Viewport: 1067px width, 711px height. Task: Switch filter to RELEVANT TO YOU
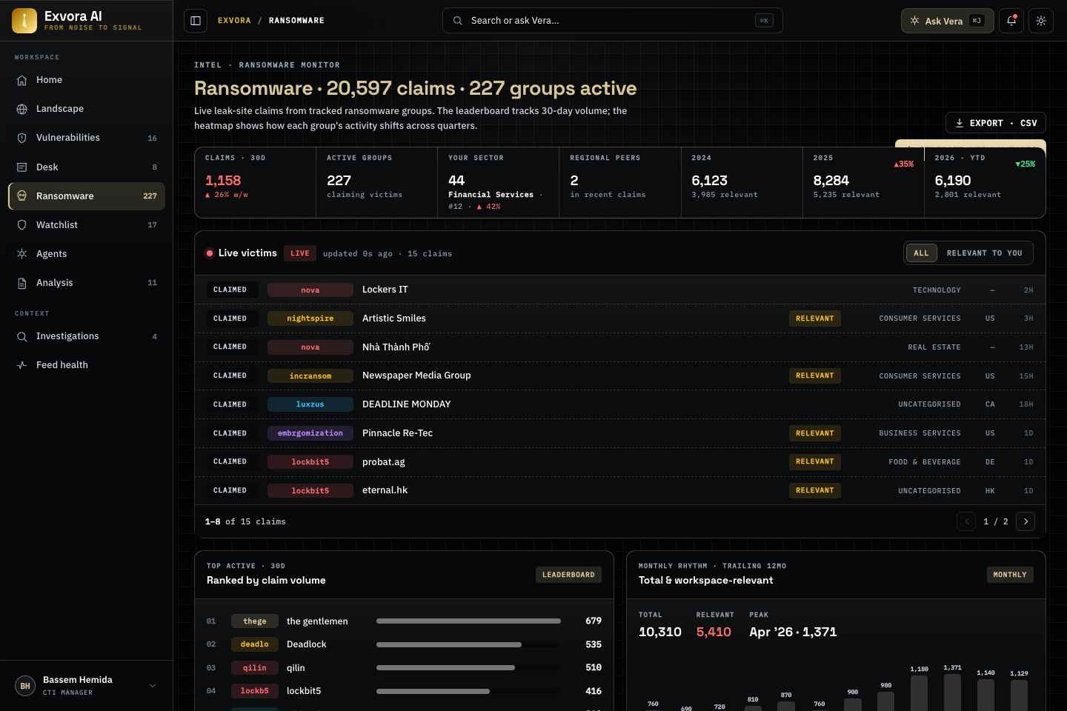[x=984, y=253]
